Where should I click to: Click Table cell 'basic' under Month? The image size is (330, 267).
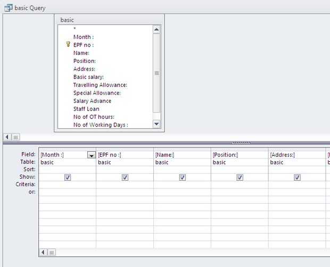(68, 162)
